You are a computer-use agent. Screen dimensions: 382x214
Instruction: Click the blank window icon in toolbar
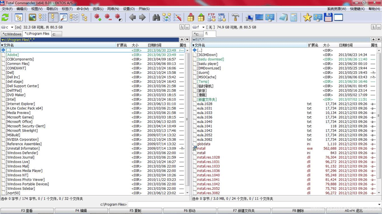[x=339, y=18]
